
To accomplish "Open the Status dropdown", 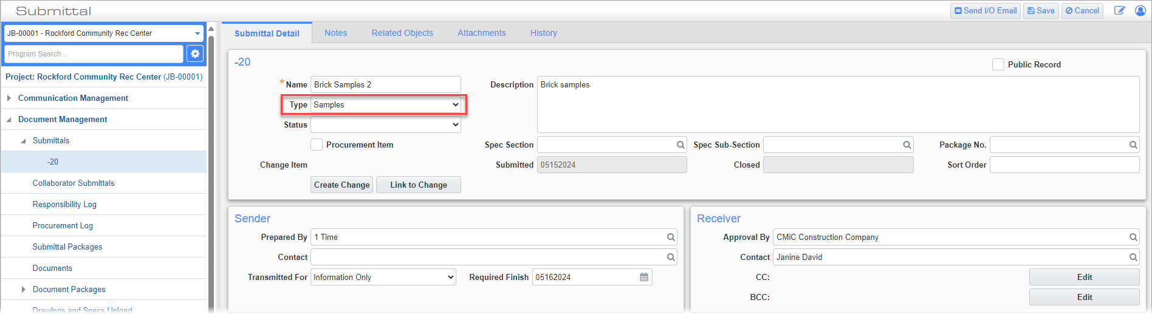I will tap(386, 125).
